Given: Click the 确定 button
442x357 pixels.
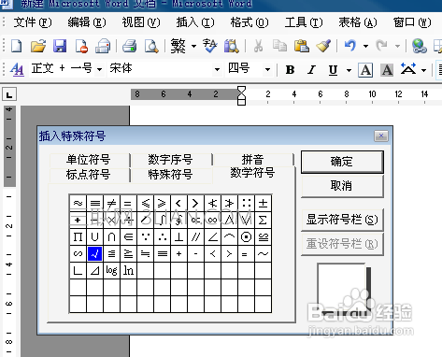Looking at the screenshot, I should 342,162.
